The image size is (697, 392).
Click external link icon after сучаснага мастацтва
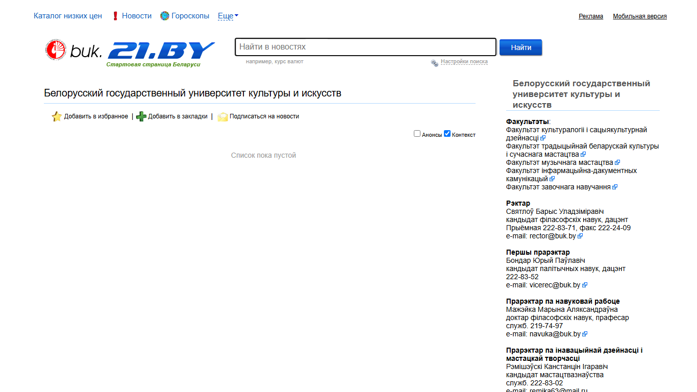coord(583,154)
